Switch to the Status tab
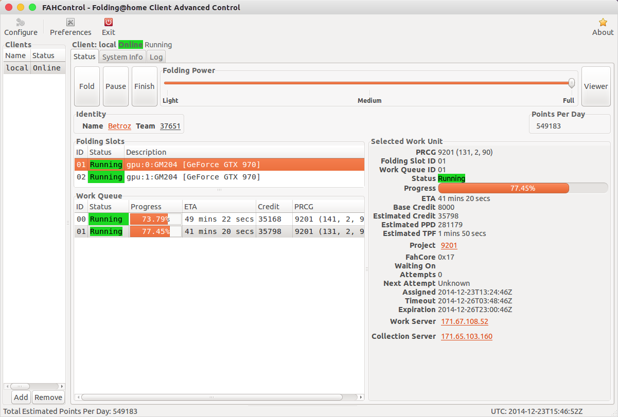This screenshot has height=417, width=618. tap(84, 57)
